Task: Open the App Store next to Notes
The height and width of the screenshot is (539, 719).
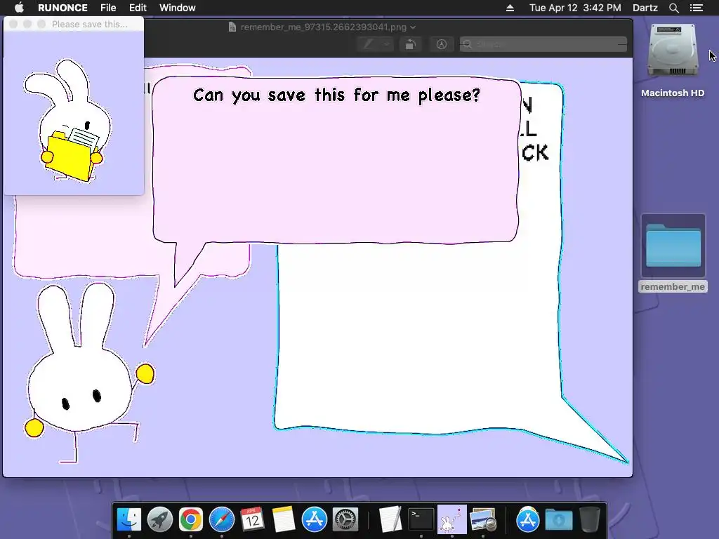Action: (314, 520)
